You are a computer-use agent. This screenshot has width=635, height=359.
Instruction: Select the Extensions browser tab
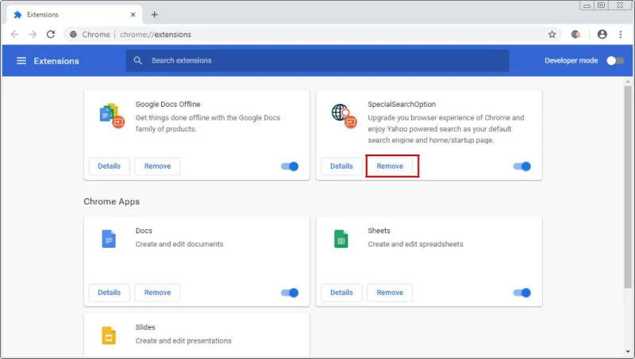[x=75, y=14]
